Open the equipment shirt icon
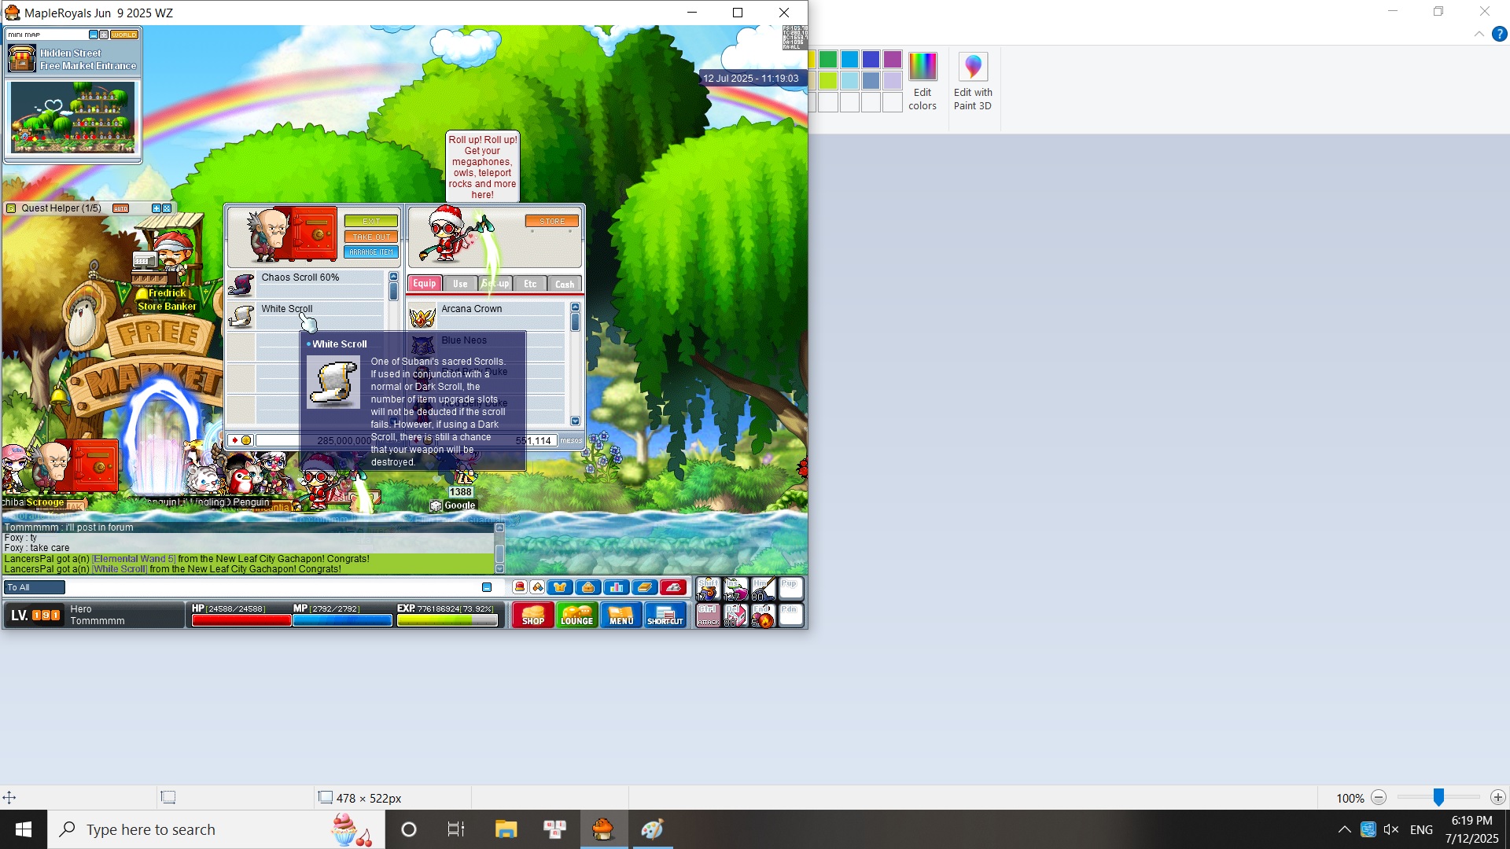This screenshot has height=849, width=1510. [560, 587]
